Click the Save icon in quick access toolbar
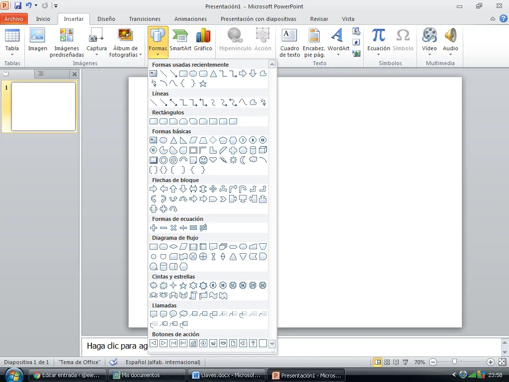This screenshot has height=382, width=509. click(x=17, y=6)
